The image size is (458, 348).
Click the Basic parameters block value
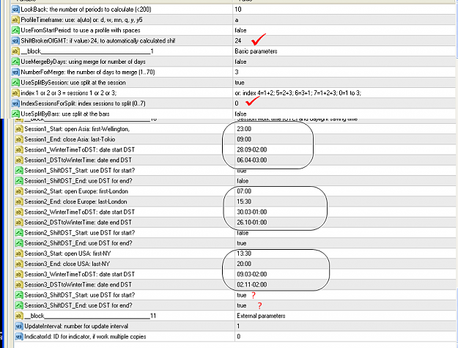pos(256,51)
